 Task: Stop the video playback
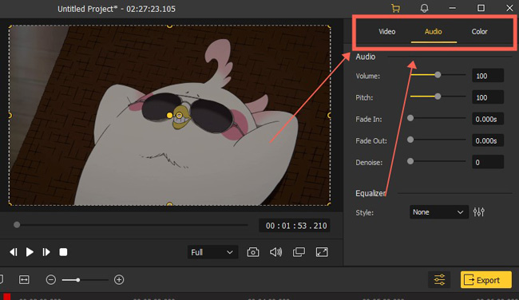63,252
